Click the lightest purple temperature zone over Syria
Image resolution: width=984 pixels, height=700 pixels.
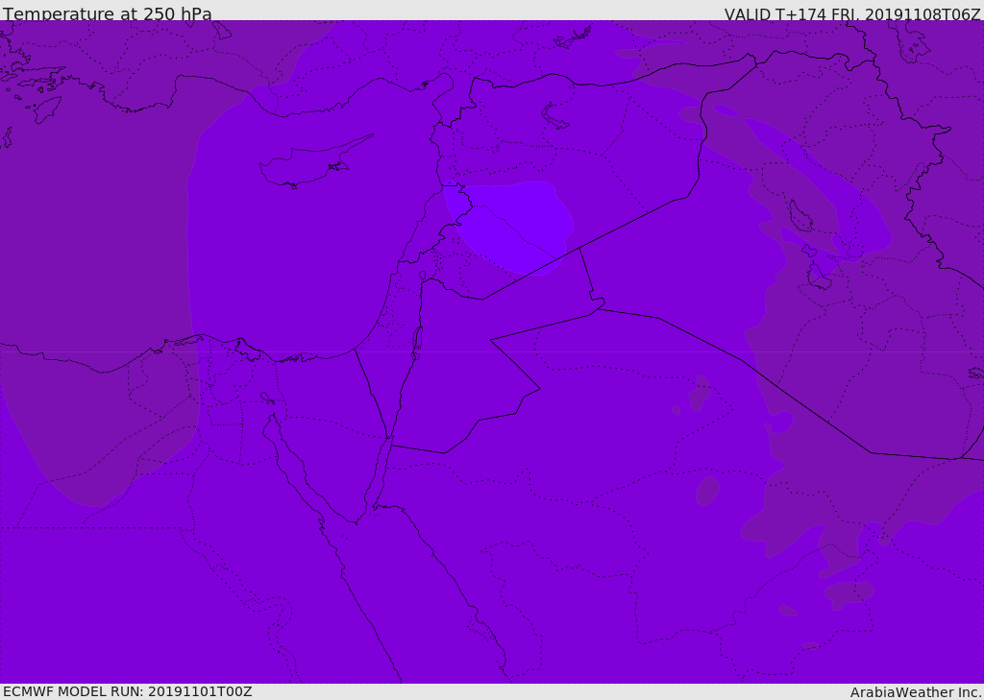tap(511, 227)
